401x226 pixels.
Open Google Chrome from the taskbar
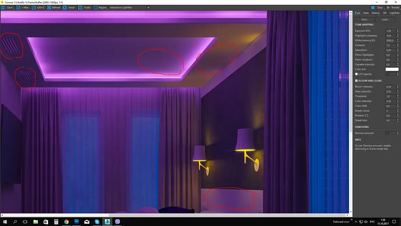pos(66,222)
